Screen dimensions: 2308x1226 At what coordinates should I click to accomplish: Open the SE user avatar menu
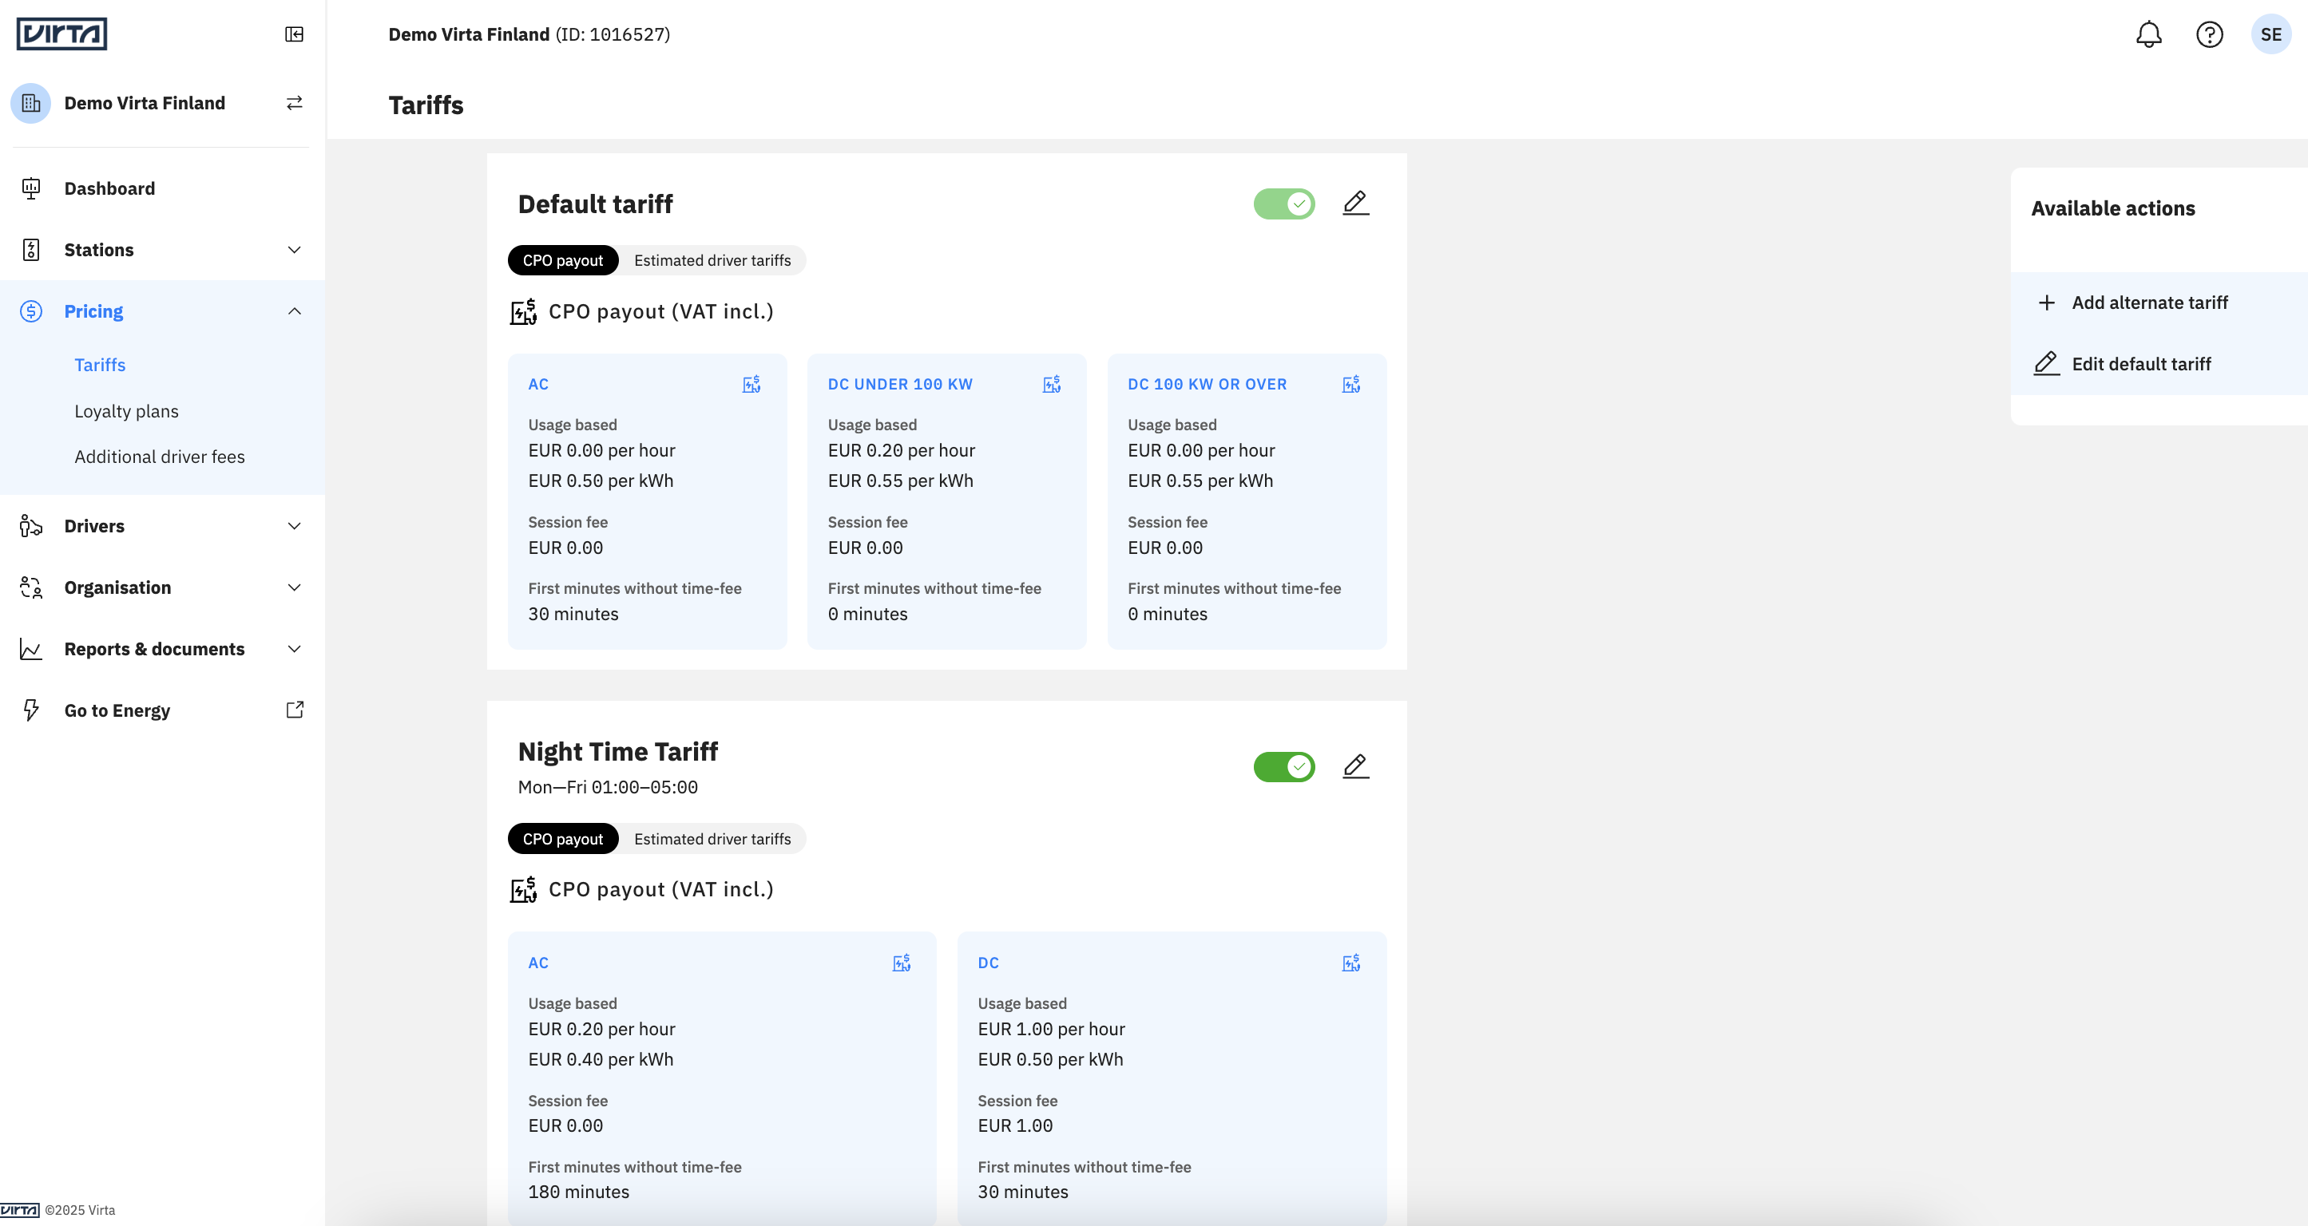click(x=2270, y=34)
